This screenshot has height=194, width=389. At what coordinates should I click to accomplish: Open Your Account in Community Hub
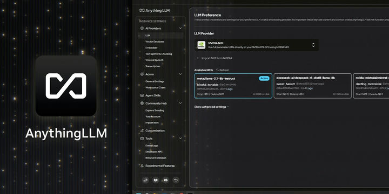(x=153, y=116)
